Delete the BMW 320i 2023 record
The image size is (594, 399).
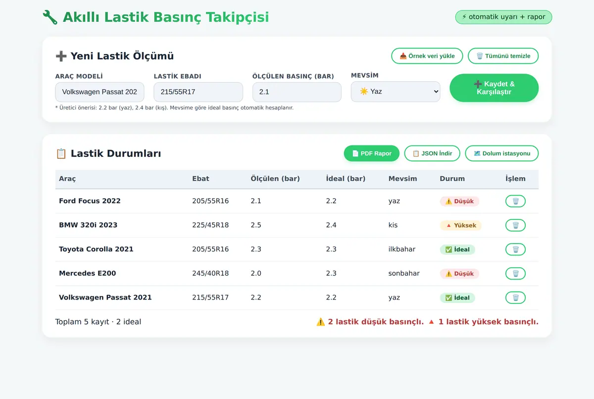(515, 225)
